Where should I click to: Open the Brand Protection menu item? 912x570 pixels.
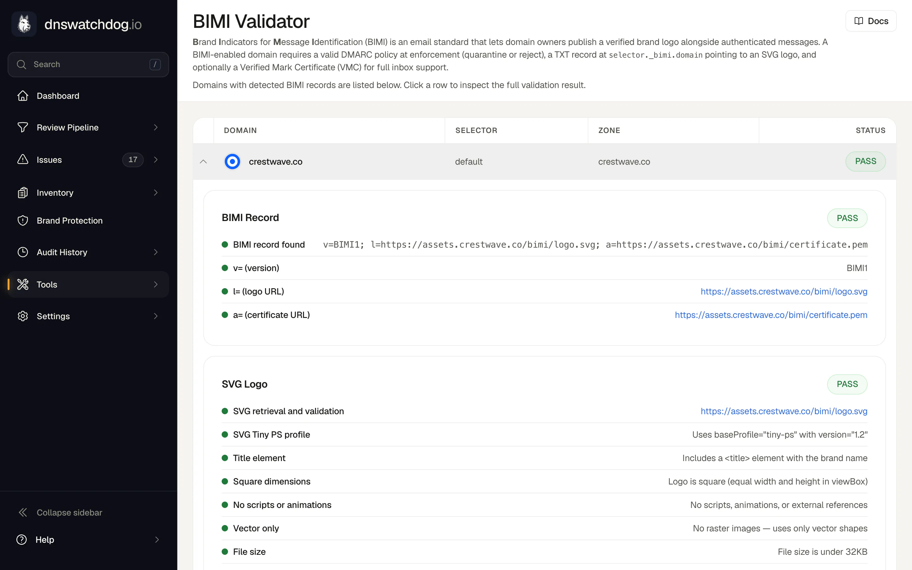(88, 220)
